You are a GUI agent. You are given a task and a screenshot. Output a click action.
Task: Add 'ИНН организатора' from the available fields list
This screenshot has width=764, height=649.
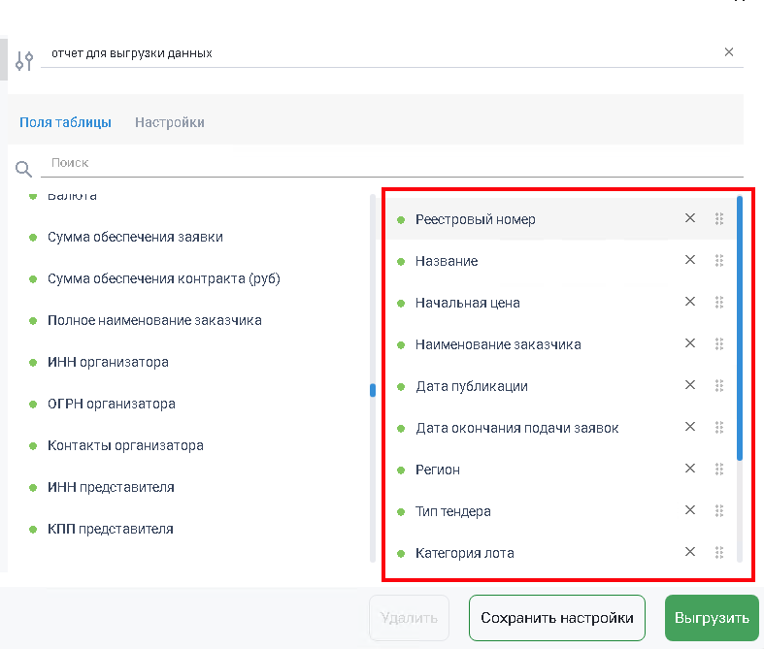click(108, 362)
